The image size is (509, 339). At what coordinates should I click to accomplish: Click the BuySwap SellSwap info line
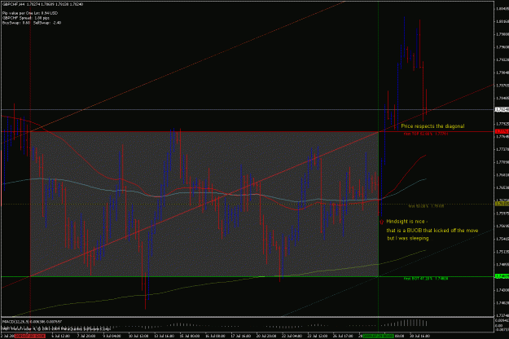(32, 23)
